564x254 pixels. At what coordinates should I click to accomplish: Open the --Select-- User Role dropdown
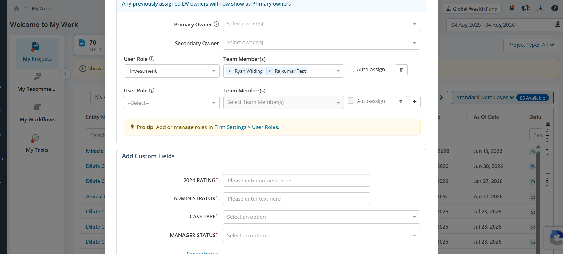(x=172, y=103)
